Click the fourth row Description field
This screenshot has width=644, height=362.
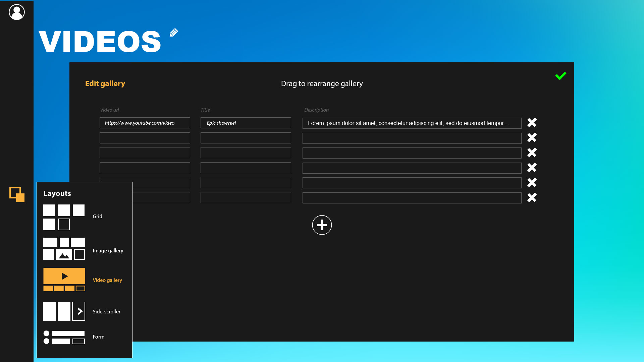click(x=412, y=168)
